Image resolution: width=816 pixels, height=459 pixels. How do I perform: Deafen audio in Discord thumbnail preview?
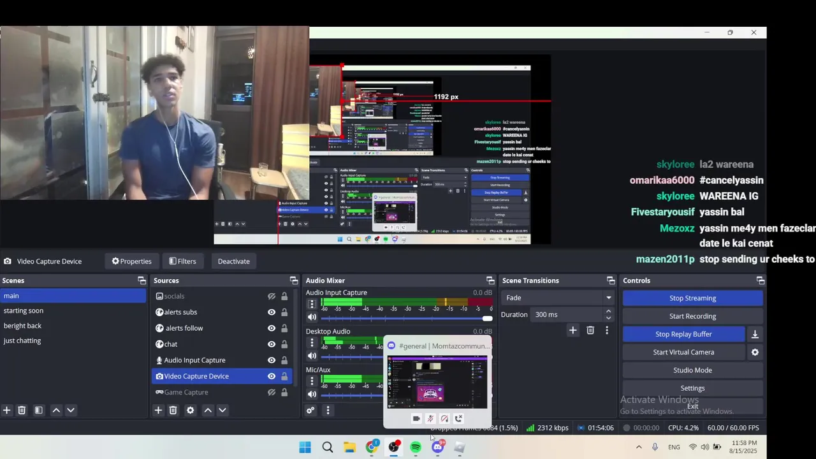(444, 419)
